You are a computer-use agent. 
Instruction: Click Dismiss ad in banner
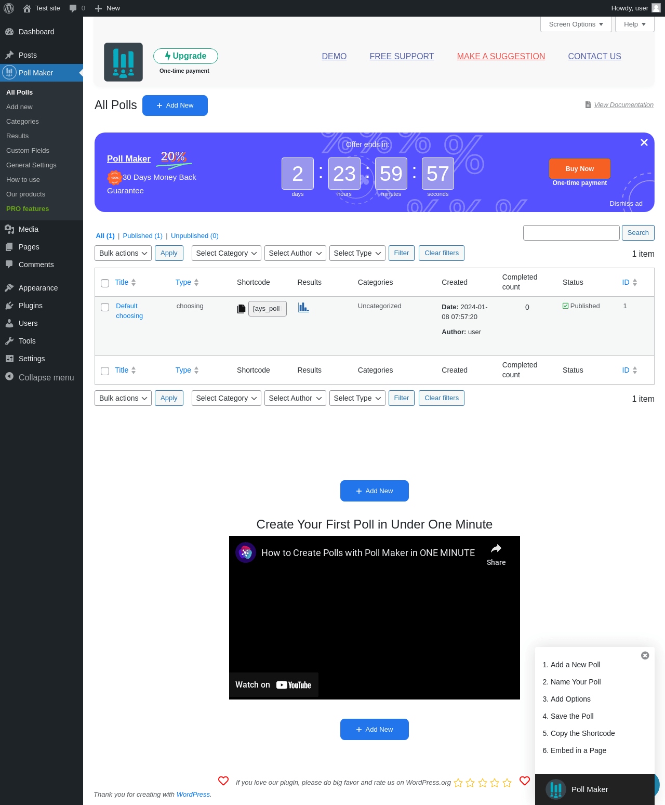(626, 204)
